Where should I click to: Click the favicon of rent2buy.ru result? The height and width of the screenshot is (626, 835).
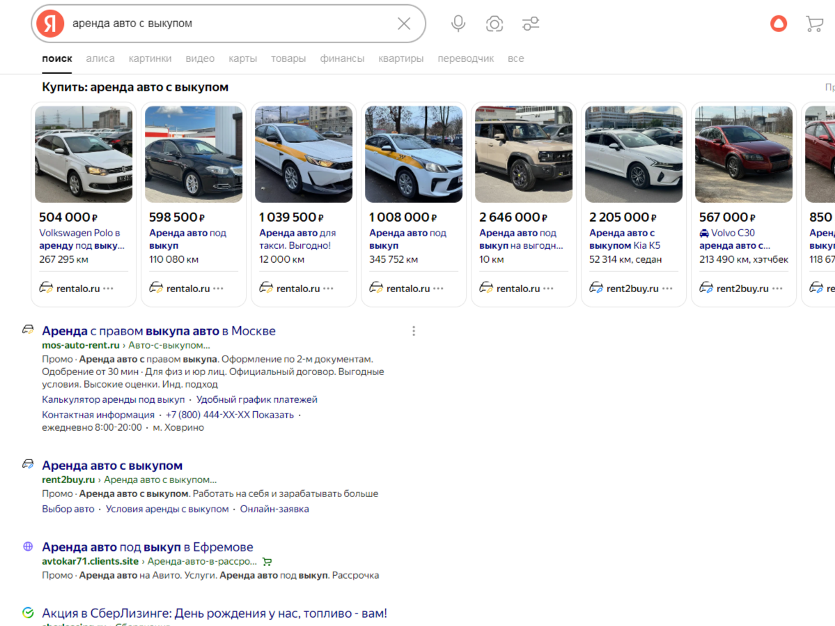(28, 464)
